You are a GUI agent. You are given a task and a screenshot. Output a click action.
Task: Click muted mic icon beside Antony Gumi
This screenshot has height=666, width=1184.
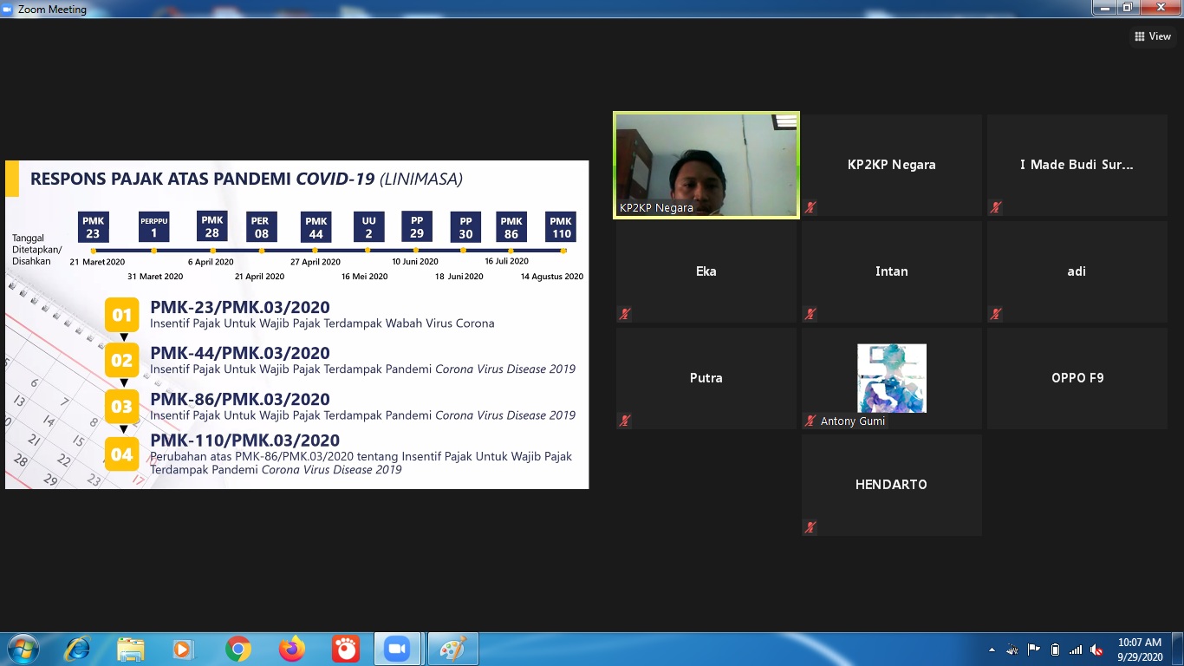[x=810, y=421]
